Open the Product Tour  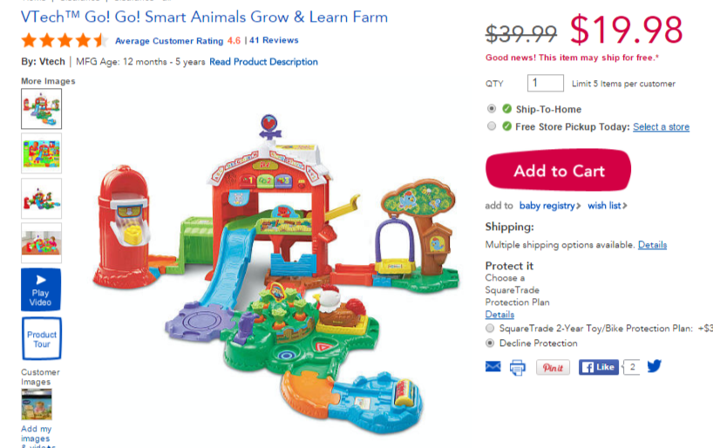point(41,339)
